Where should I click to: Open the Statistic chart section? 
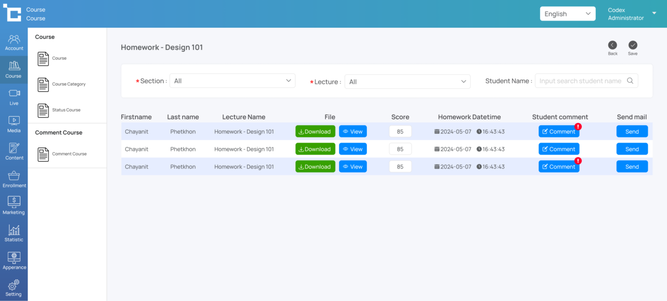tap(14, 233)
